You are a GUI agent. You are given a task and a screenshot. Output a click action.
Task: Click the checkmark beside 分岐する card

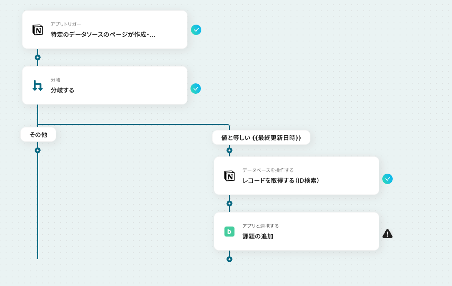tap(196, 89)
